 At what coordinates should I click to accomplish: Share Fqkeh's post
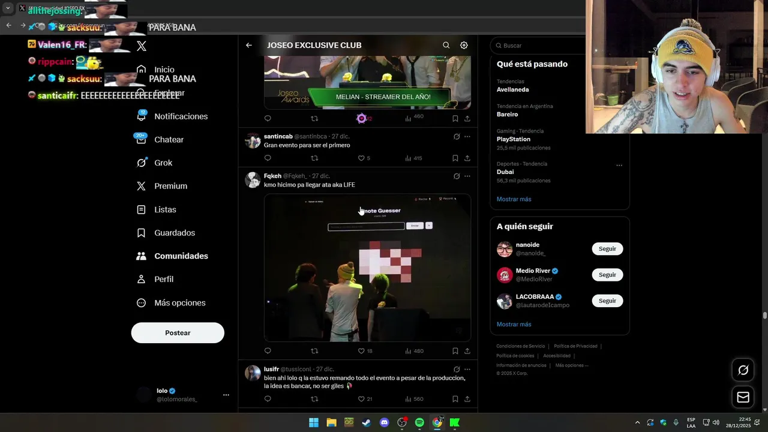click(467, 351)
